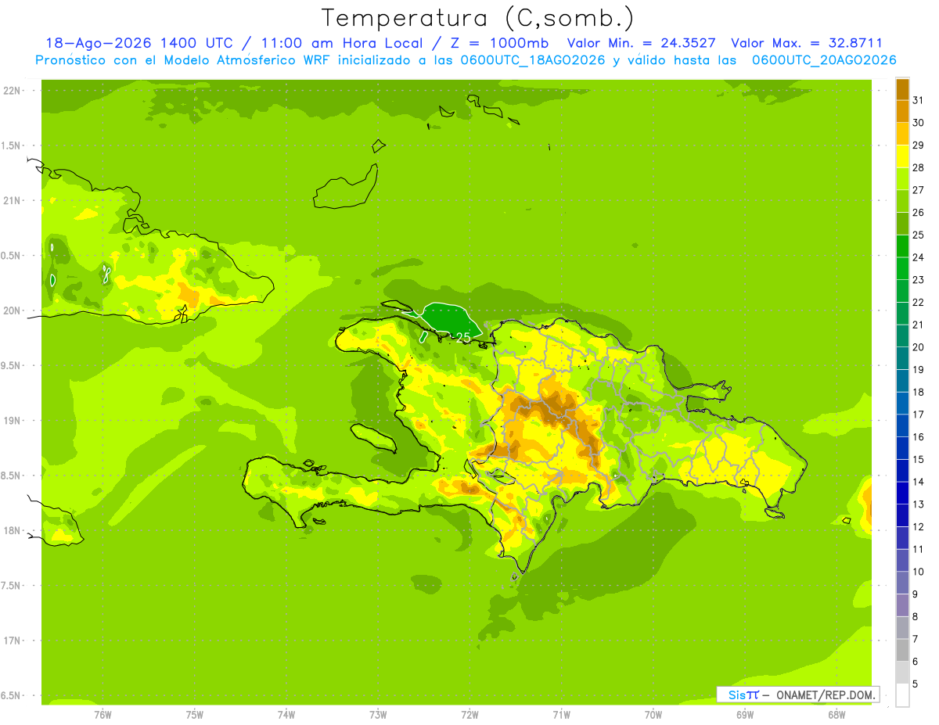Screen dimensions: 939x725
Task: Click the "31" color scale label
Action: click(x=919, y=100)
